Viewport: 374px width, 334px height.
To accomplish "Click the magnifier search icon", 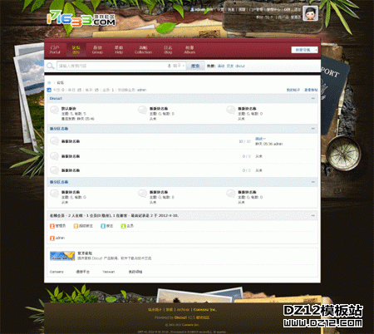I will [50, 66].
